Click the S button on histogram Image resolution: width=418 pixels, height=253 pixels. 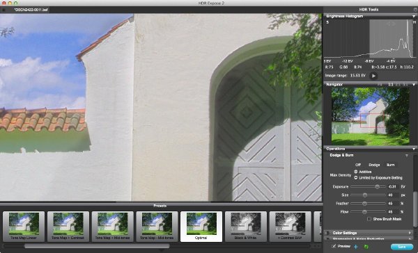tap(327, 22)
